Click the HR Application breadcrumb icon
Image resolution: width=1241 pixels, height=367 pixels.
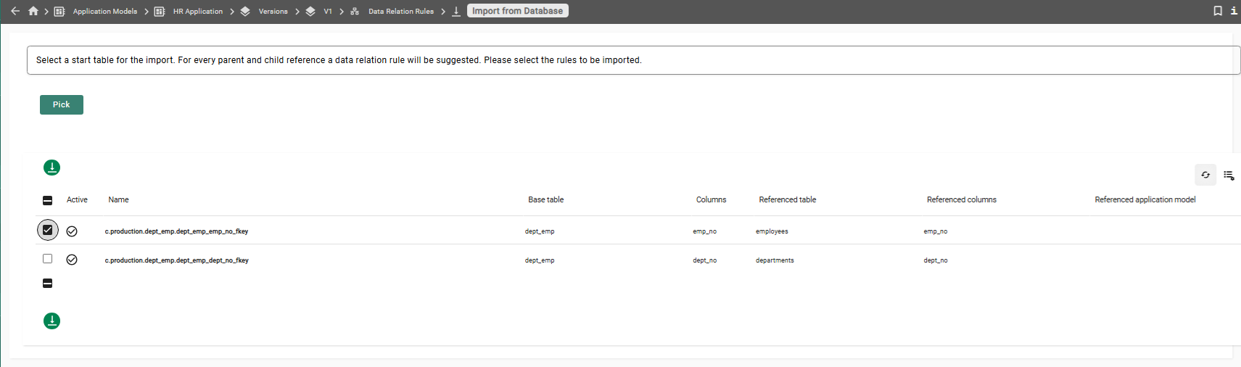click(160, 12)
